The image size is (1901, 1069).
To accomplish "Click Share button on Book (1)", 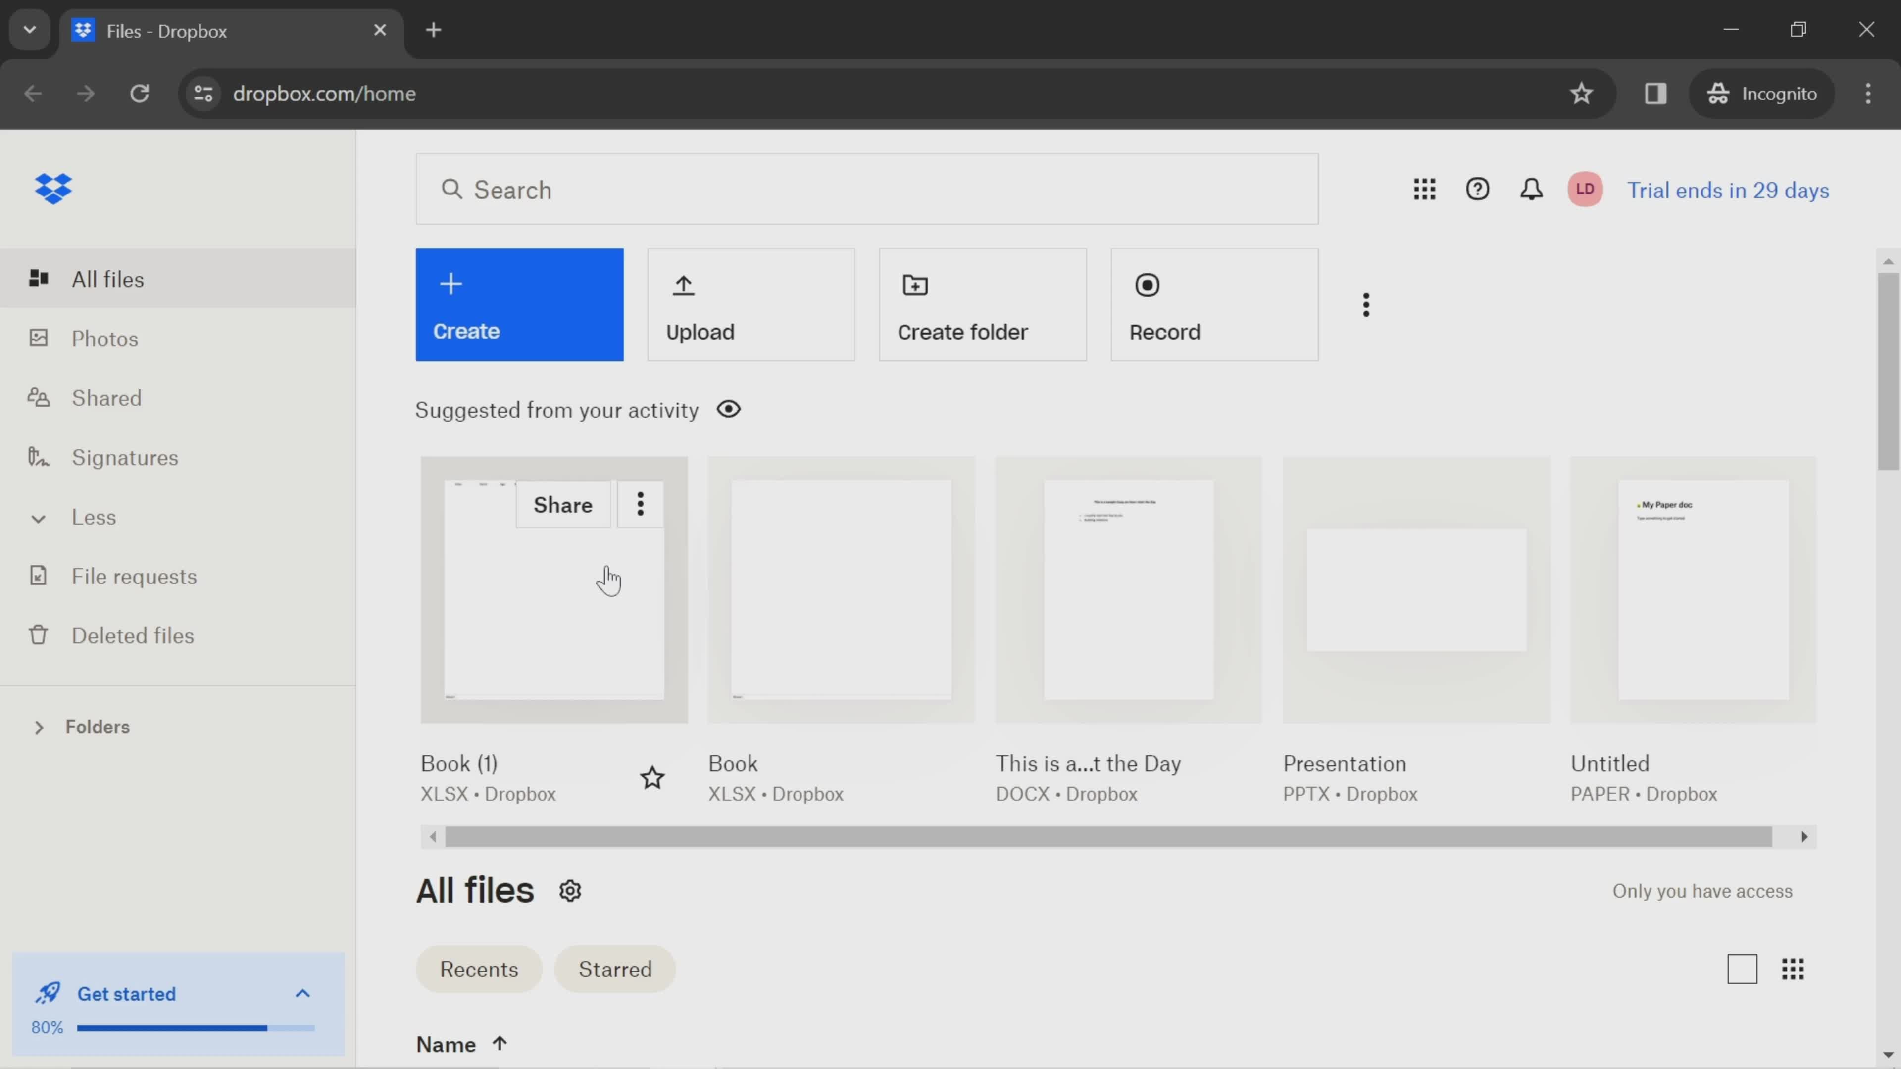I will (561, 505).
